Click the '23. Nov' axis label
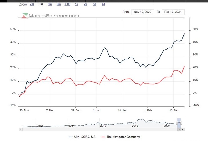 click(x=24, y=110)
